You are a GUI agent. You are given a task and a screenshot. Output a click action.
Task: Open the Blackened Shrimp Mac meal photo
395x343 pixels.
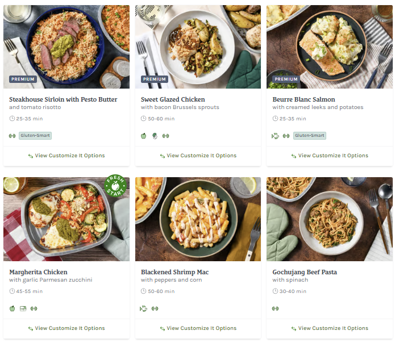(198, 219)
